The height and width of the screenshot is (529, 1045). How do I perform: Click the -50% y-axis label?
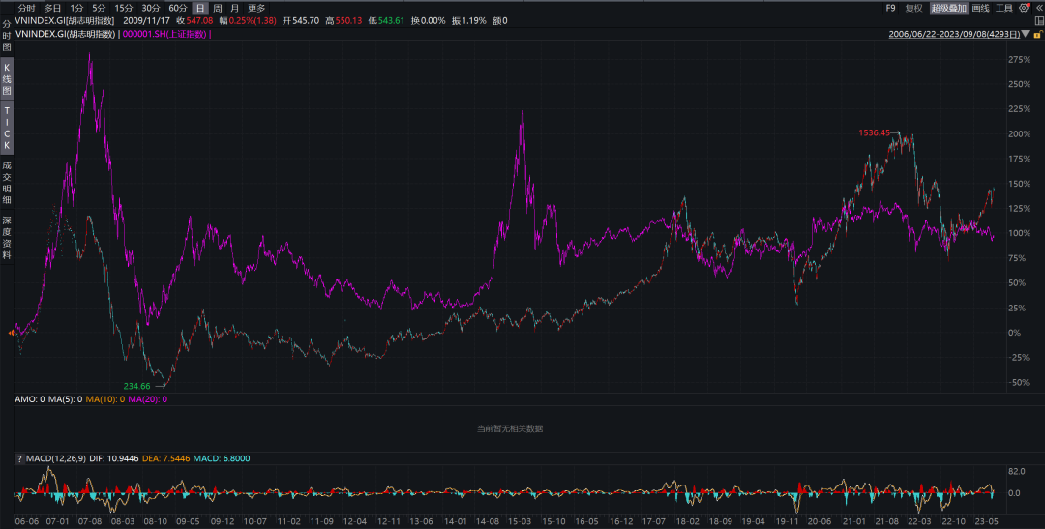click(x=1020, y=382)
